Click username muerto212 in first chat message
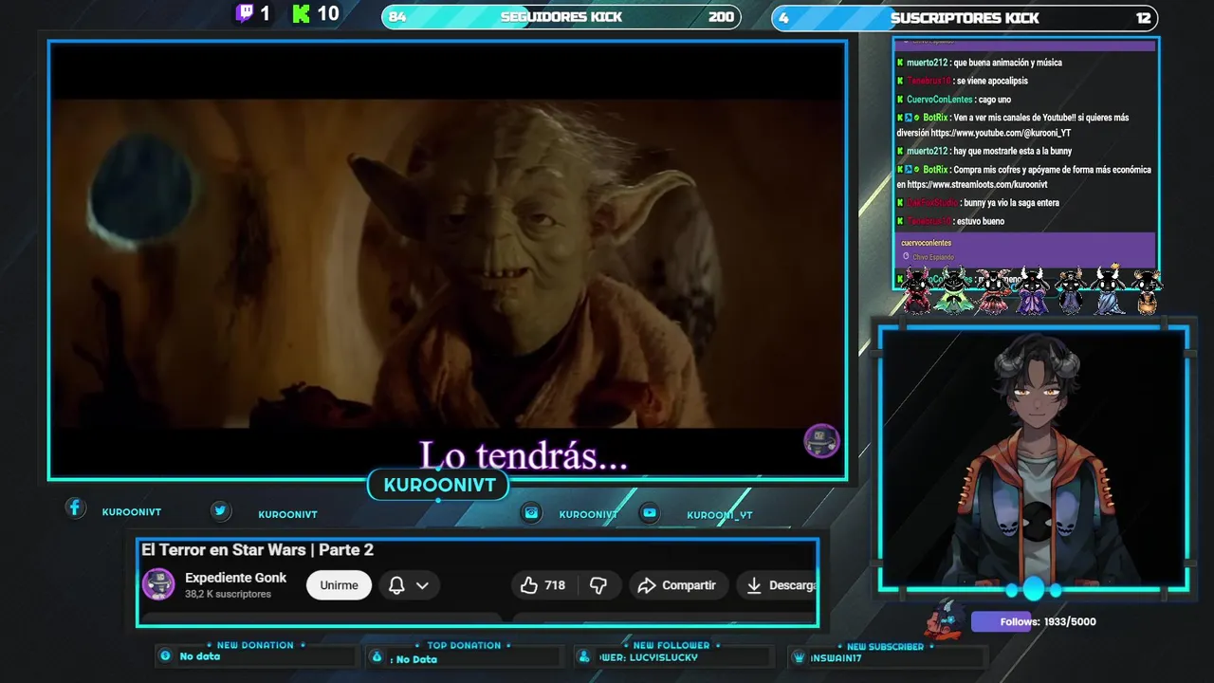Viewport: 1214px width, 683px height. point(927,63)
